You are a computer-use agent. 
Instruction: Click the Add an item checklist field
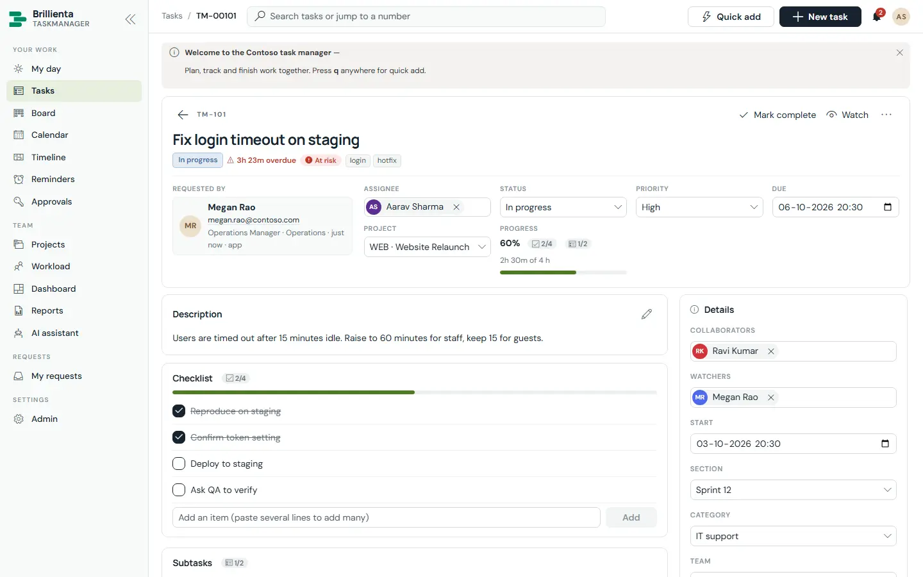(387, 517)
